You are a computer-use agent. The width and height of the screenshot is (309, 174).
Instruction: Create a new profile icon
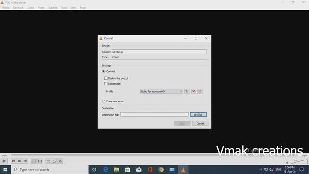200,91
